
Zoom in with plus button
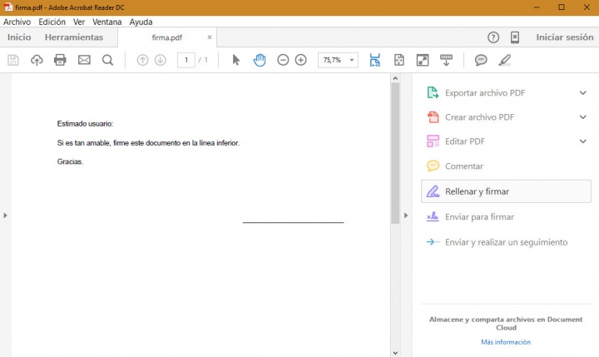[x=301, y=60]
